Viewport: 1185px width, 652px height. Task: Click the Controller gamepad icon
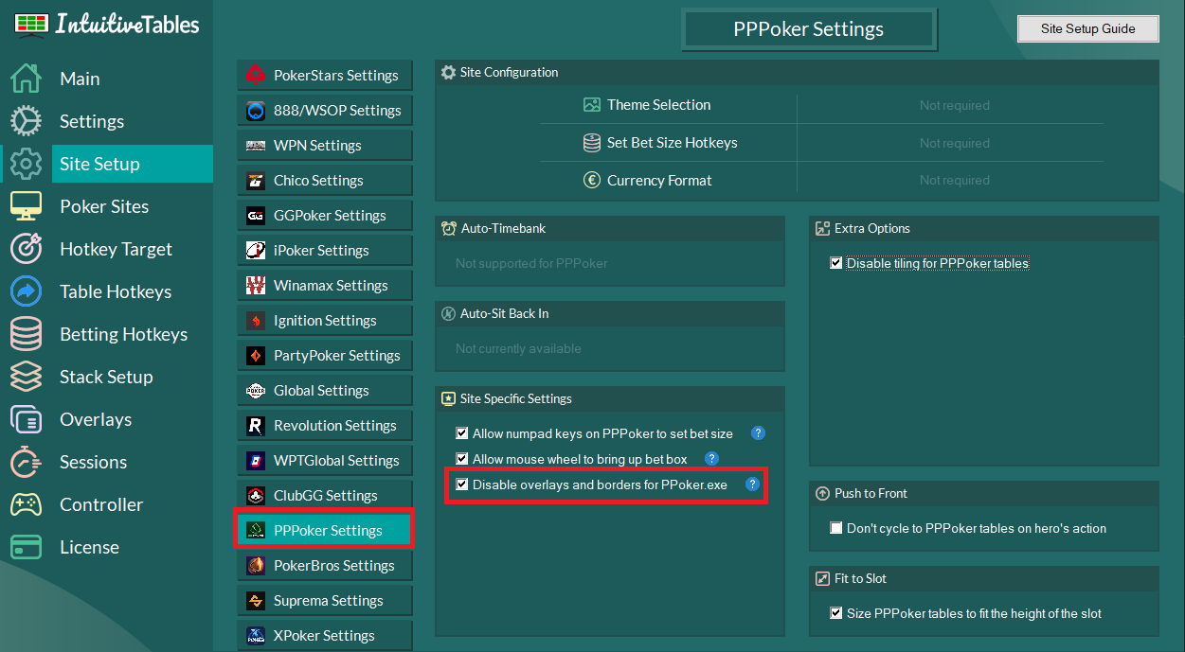pyautogui.click(x=26, y=504)
